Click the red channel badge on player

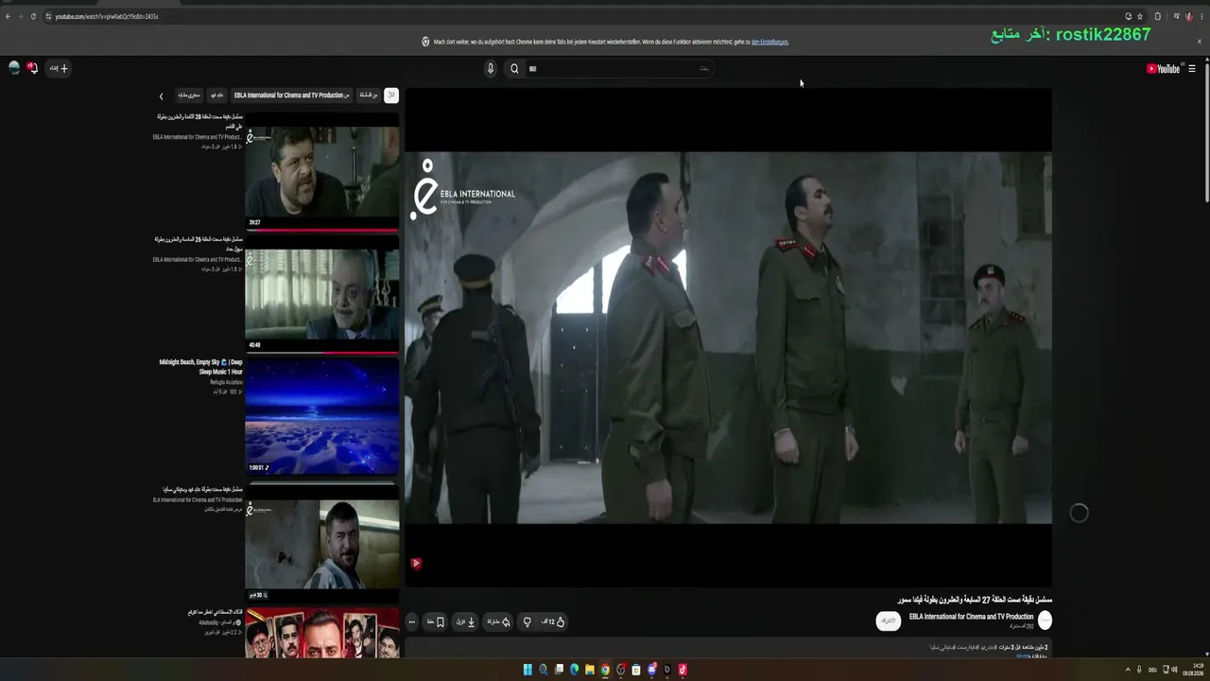pos(416,564)
